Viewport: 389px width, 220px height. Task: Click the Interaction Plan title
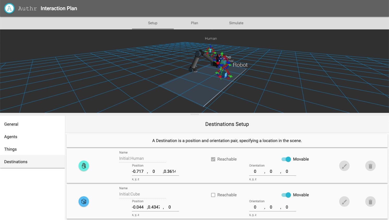[x=59, y=8]
